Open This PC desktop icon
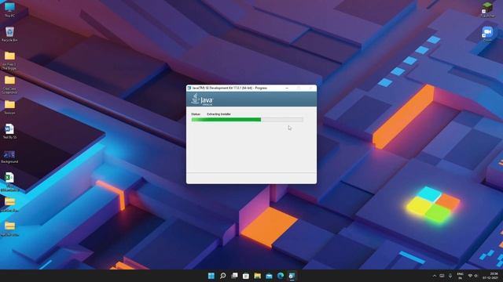503x282 pixels. pos(9,9)
